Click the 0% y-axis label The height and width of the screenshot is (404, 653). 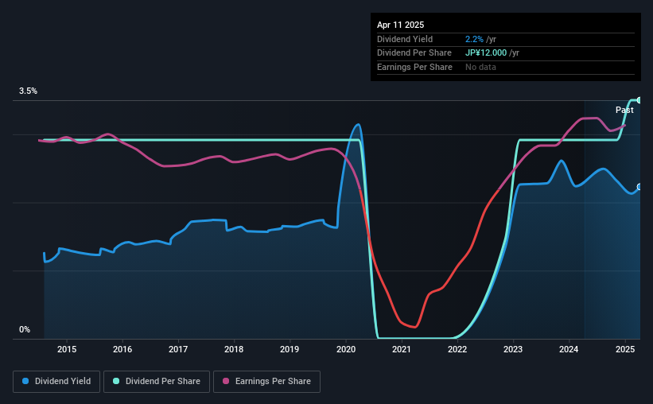pyautogui.click(x=25, y=329)
